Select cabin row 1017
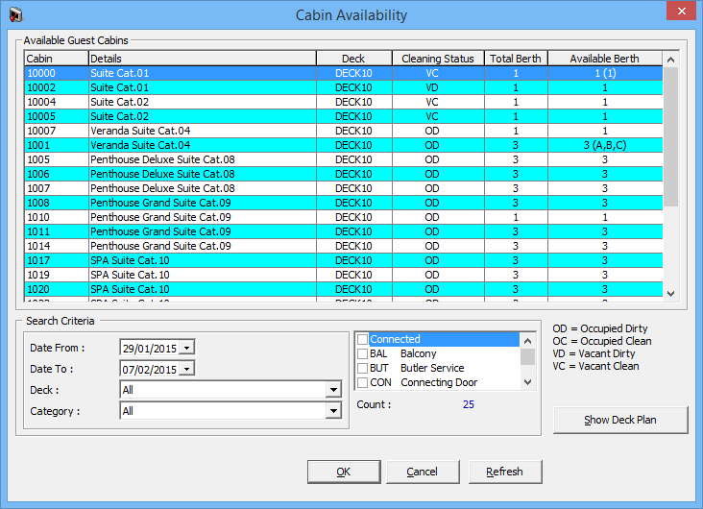This screenshot has width=703, height=509. (344, 260)
